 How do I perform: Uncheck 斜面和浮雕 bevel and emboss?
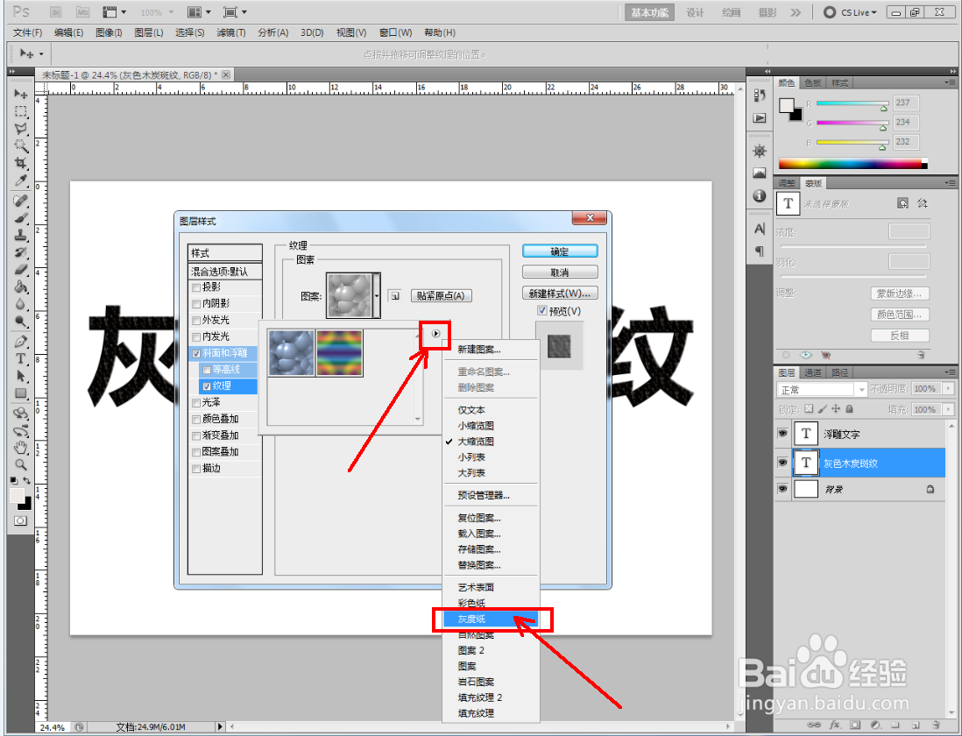pyautogui.click(x=196, y=353)
